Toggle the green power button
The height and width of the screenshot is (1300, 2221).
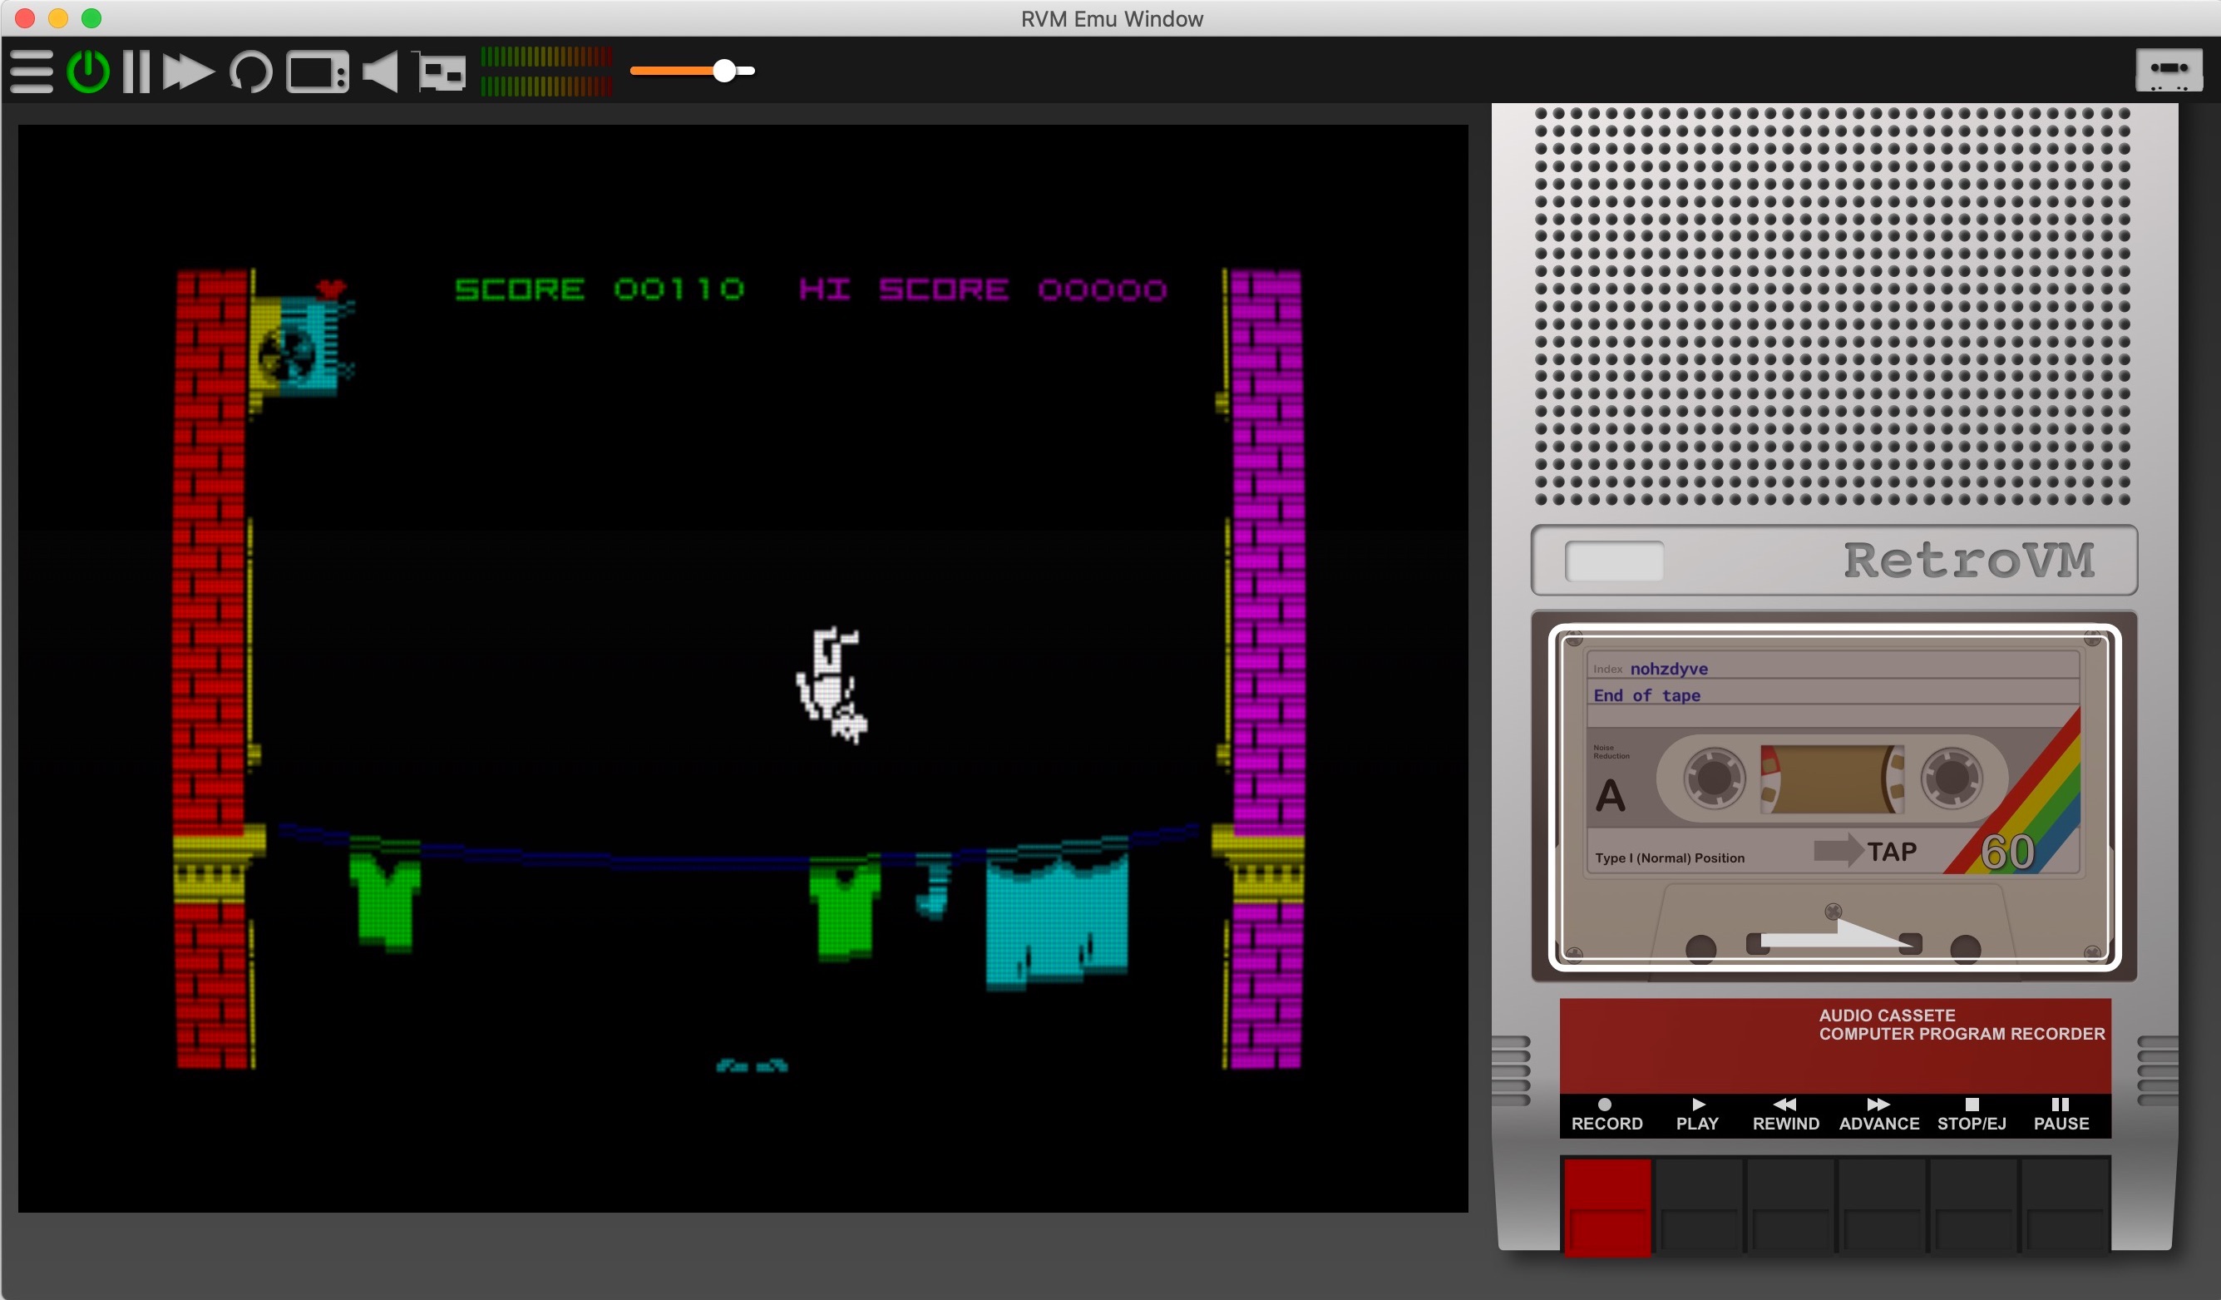(88, 72)
